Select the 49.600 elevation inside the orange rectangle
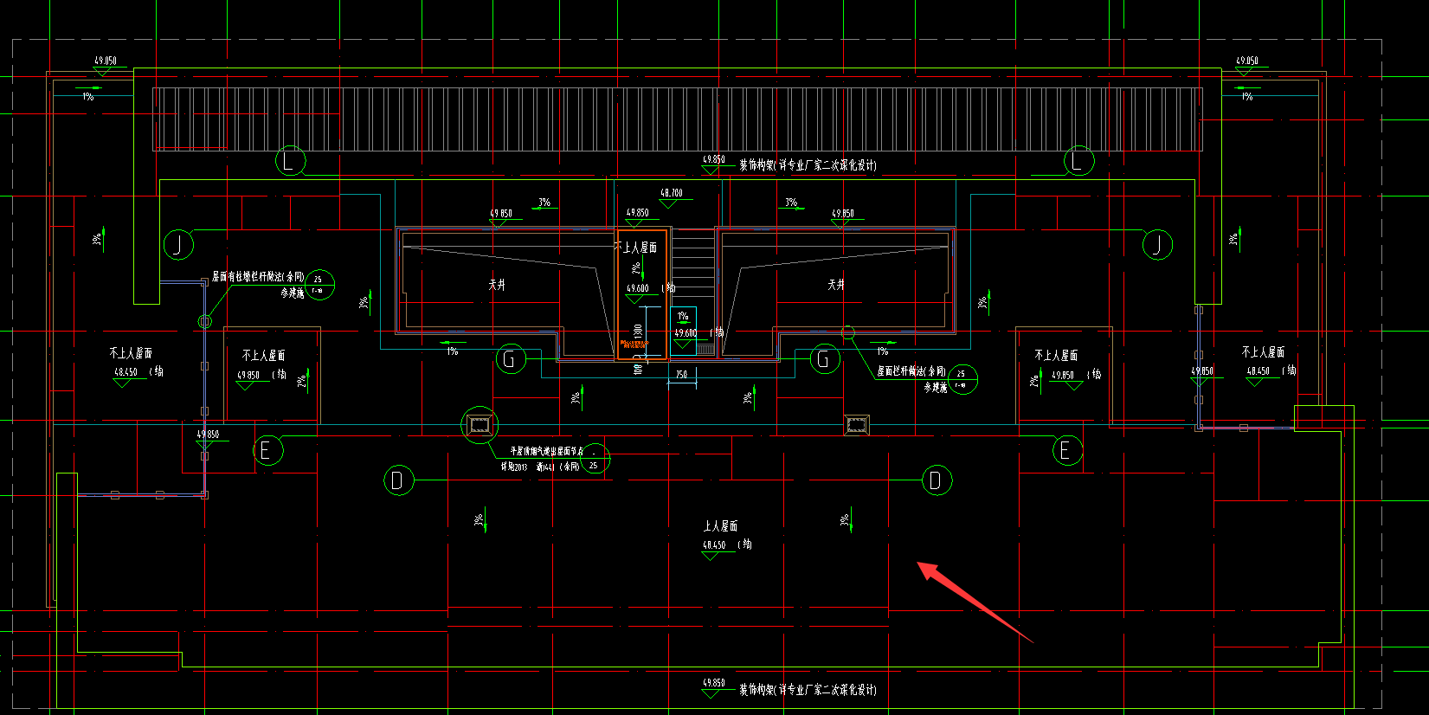1429x715 pixels. coord(638,288)
